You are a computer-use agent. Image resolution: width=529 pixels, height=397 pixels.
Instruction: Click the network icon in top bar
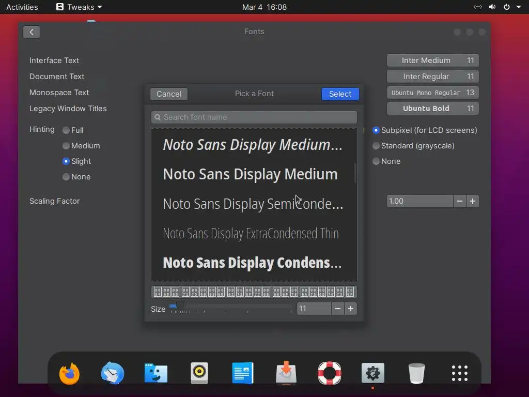pyautogui.click(x=478, y=7)
